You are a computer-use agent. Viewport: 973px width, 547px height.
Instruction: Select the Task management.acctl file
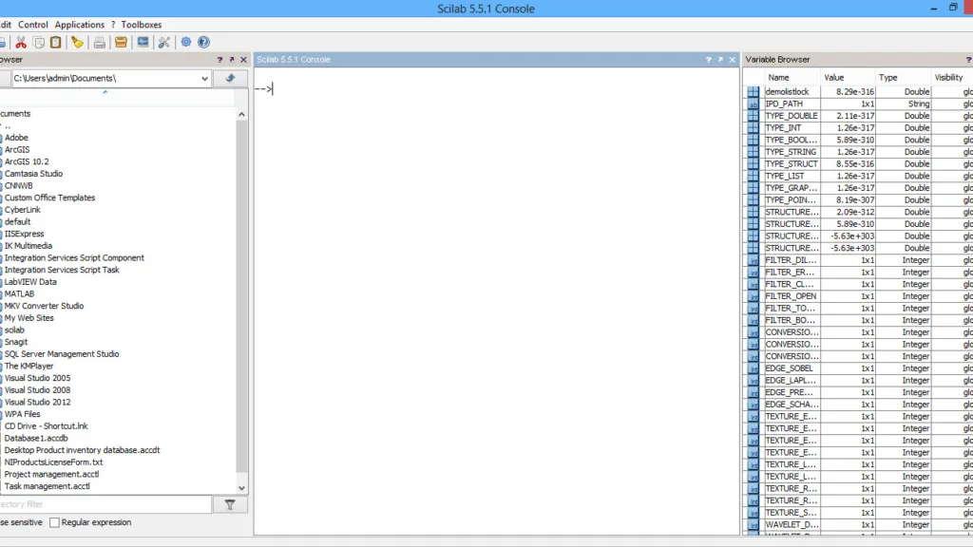[x=48, y=487]
